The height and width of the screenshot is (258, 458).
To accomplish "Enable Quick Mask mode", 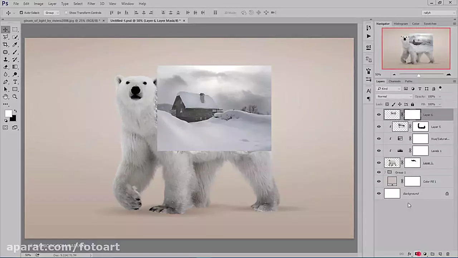I will (6, 128).
